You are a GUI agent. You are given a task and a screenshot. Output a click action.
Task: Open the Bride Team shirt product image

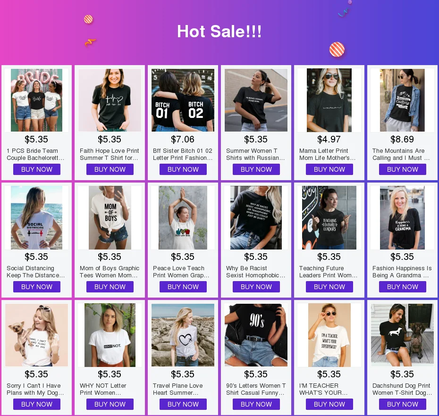click(x=36, y=100)
